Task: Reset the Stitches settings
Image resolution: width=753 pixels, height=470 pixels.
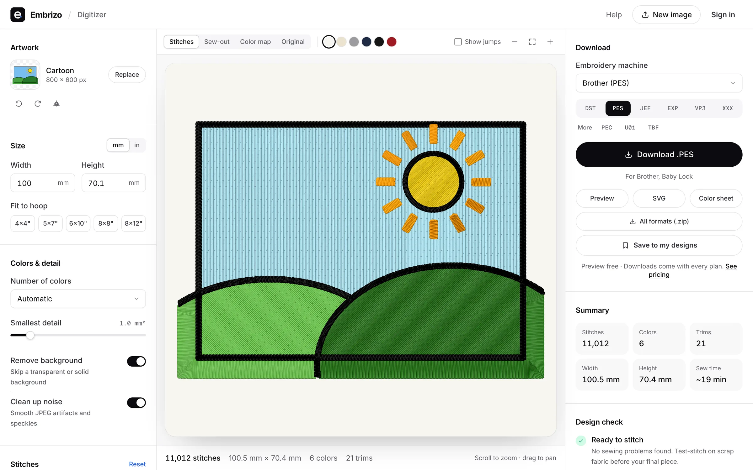Action: [137, 464]
